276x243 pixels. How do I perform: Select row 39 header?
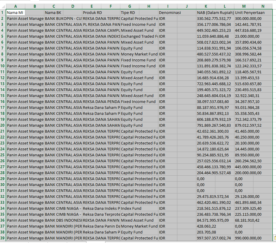click(3, 238)
